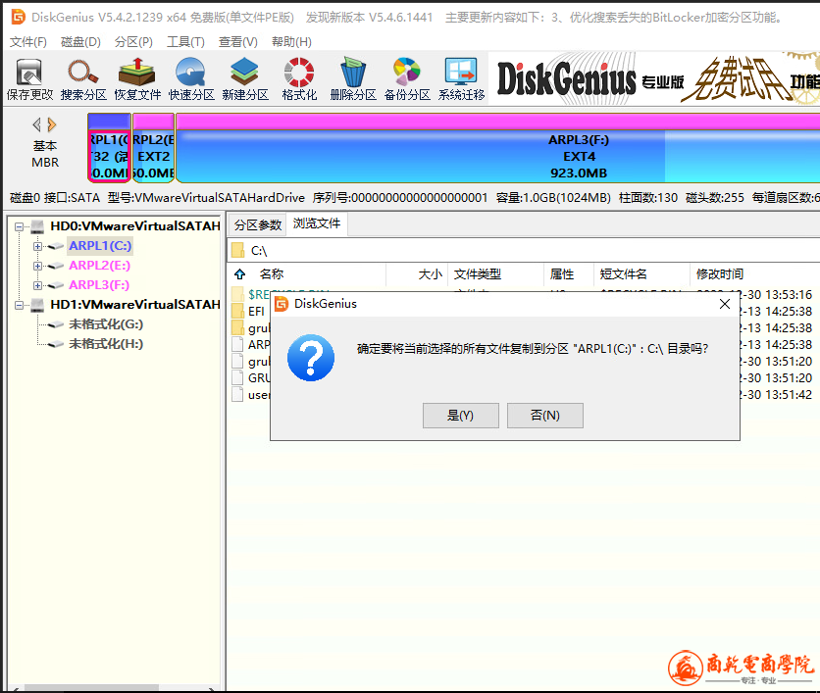Select ARPL1(C:) partition in the tree
This screenshot has height=693, width=820.
[x=100, y=246]
